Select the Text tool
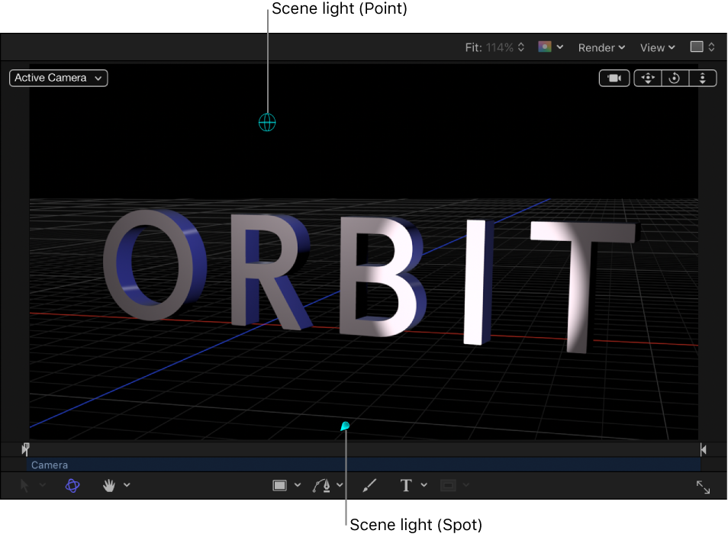The width and height of the screenshot is (728, 537). 406,485
